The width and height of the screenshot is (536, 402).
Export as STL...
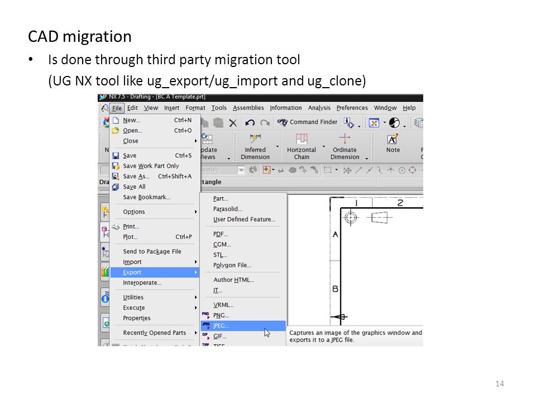coord(220,255)
